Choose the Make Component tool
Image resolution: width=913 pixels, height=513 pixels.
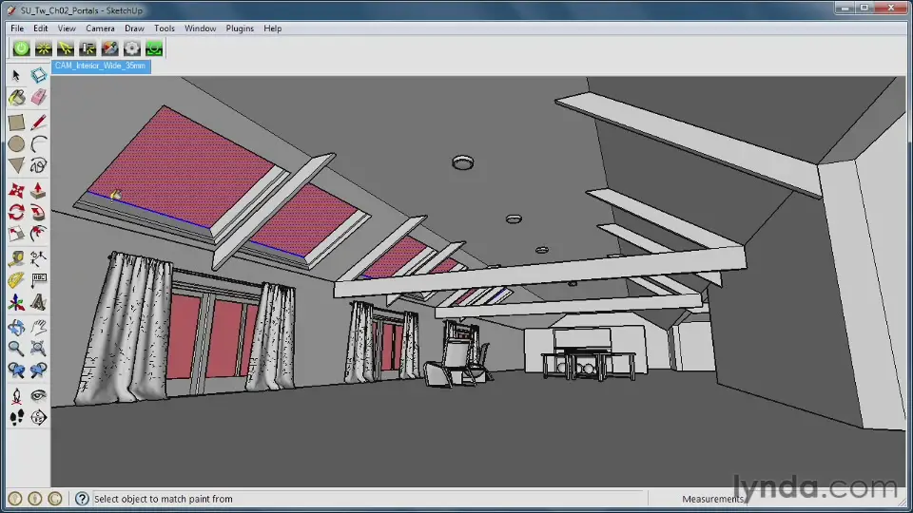[38, 76]
